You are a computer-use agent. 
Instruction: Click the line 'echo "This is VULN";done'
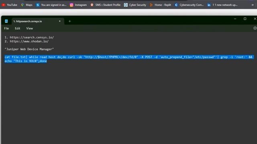point(26,61)
